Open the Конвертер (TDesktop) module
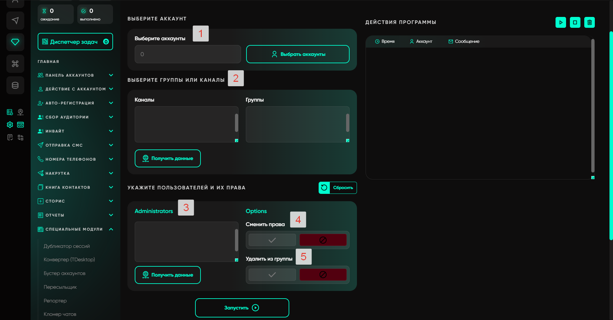The image size is (613, 320). coord(69,260)
